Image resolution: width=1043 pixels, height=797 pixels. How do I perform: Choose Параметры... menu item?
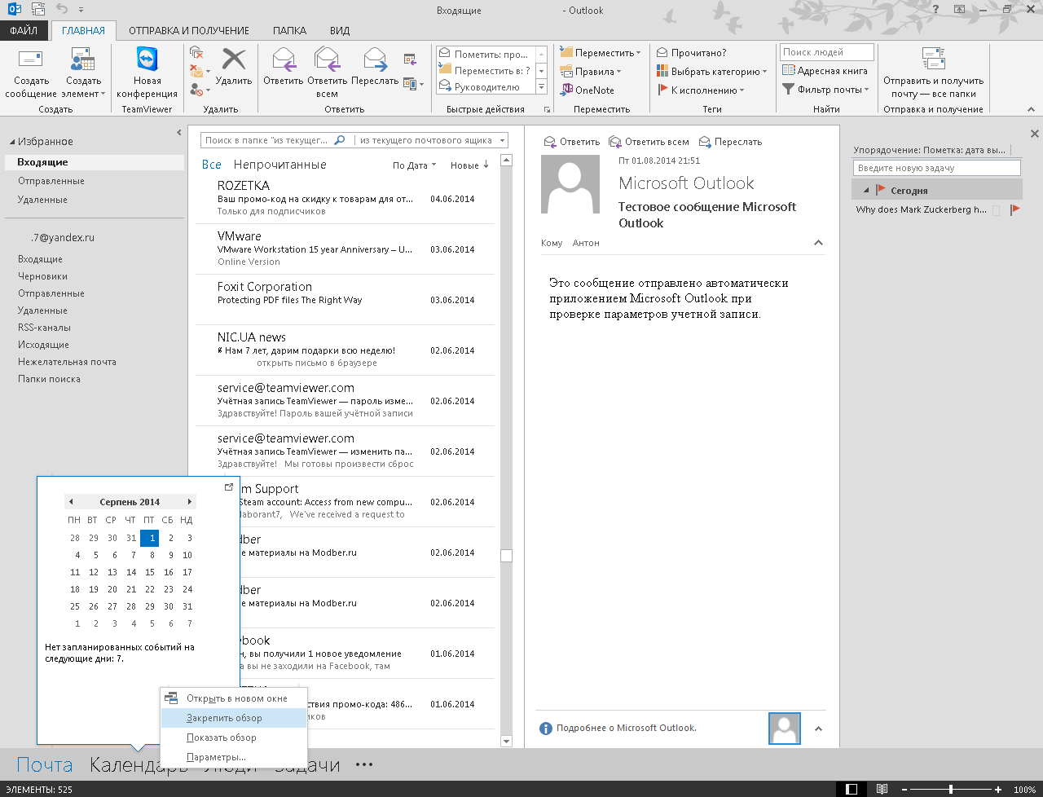point(234,757)
